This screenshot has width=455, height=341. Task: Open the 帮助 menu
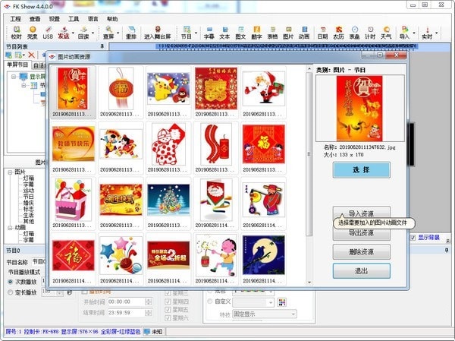[x=112, y=19]
